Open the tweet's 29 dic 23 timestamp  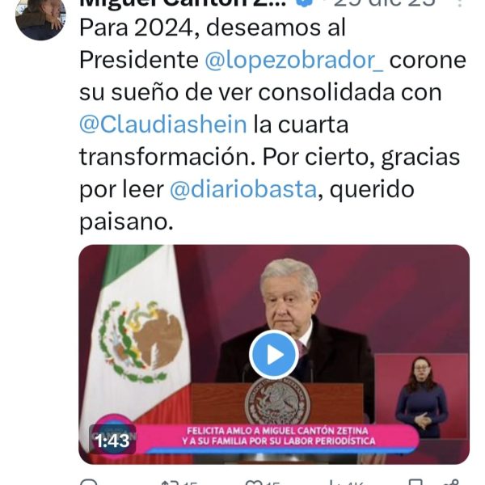(385, 2)
